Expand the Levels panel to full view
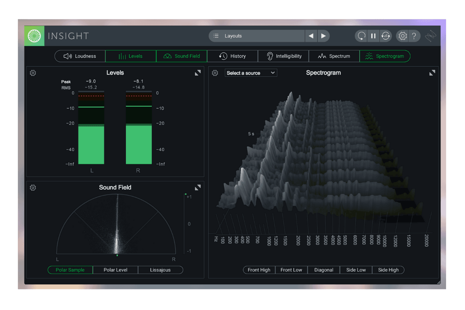 click(198, 73)
